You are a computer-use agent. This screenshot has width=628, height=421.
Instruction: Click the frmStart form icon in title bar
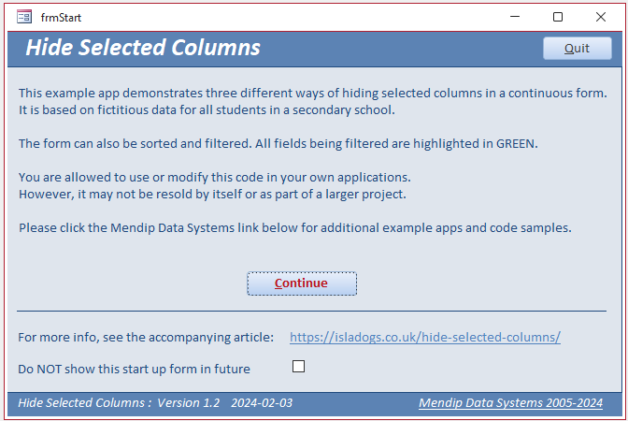click(24, 17)
